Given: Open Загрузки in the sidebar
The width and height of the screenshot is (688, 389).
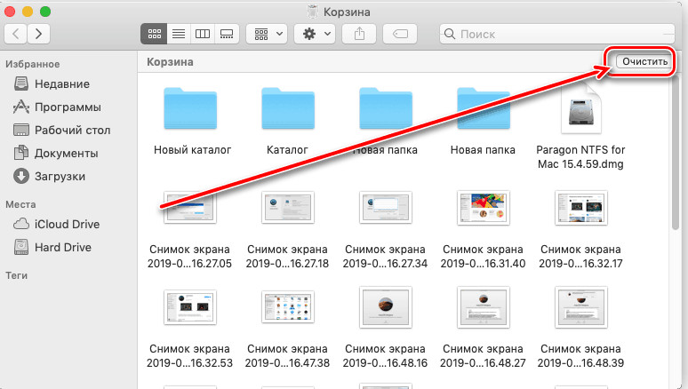Looking at the screenshot, I should 49,177.
